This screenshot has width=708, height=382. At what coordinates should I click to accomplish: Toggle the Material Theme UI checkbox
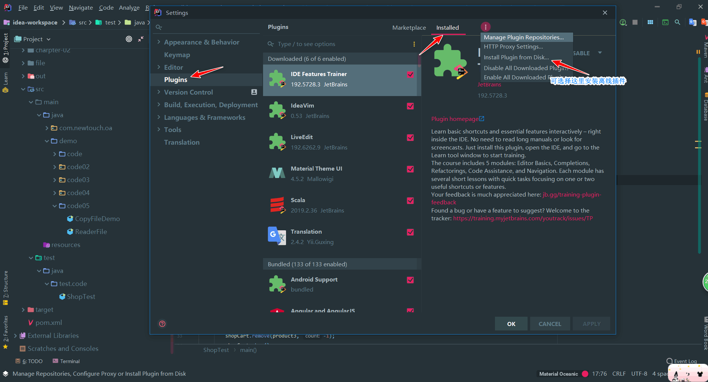(410, 169)
